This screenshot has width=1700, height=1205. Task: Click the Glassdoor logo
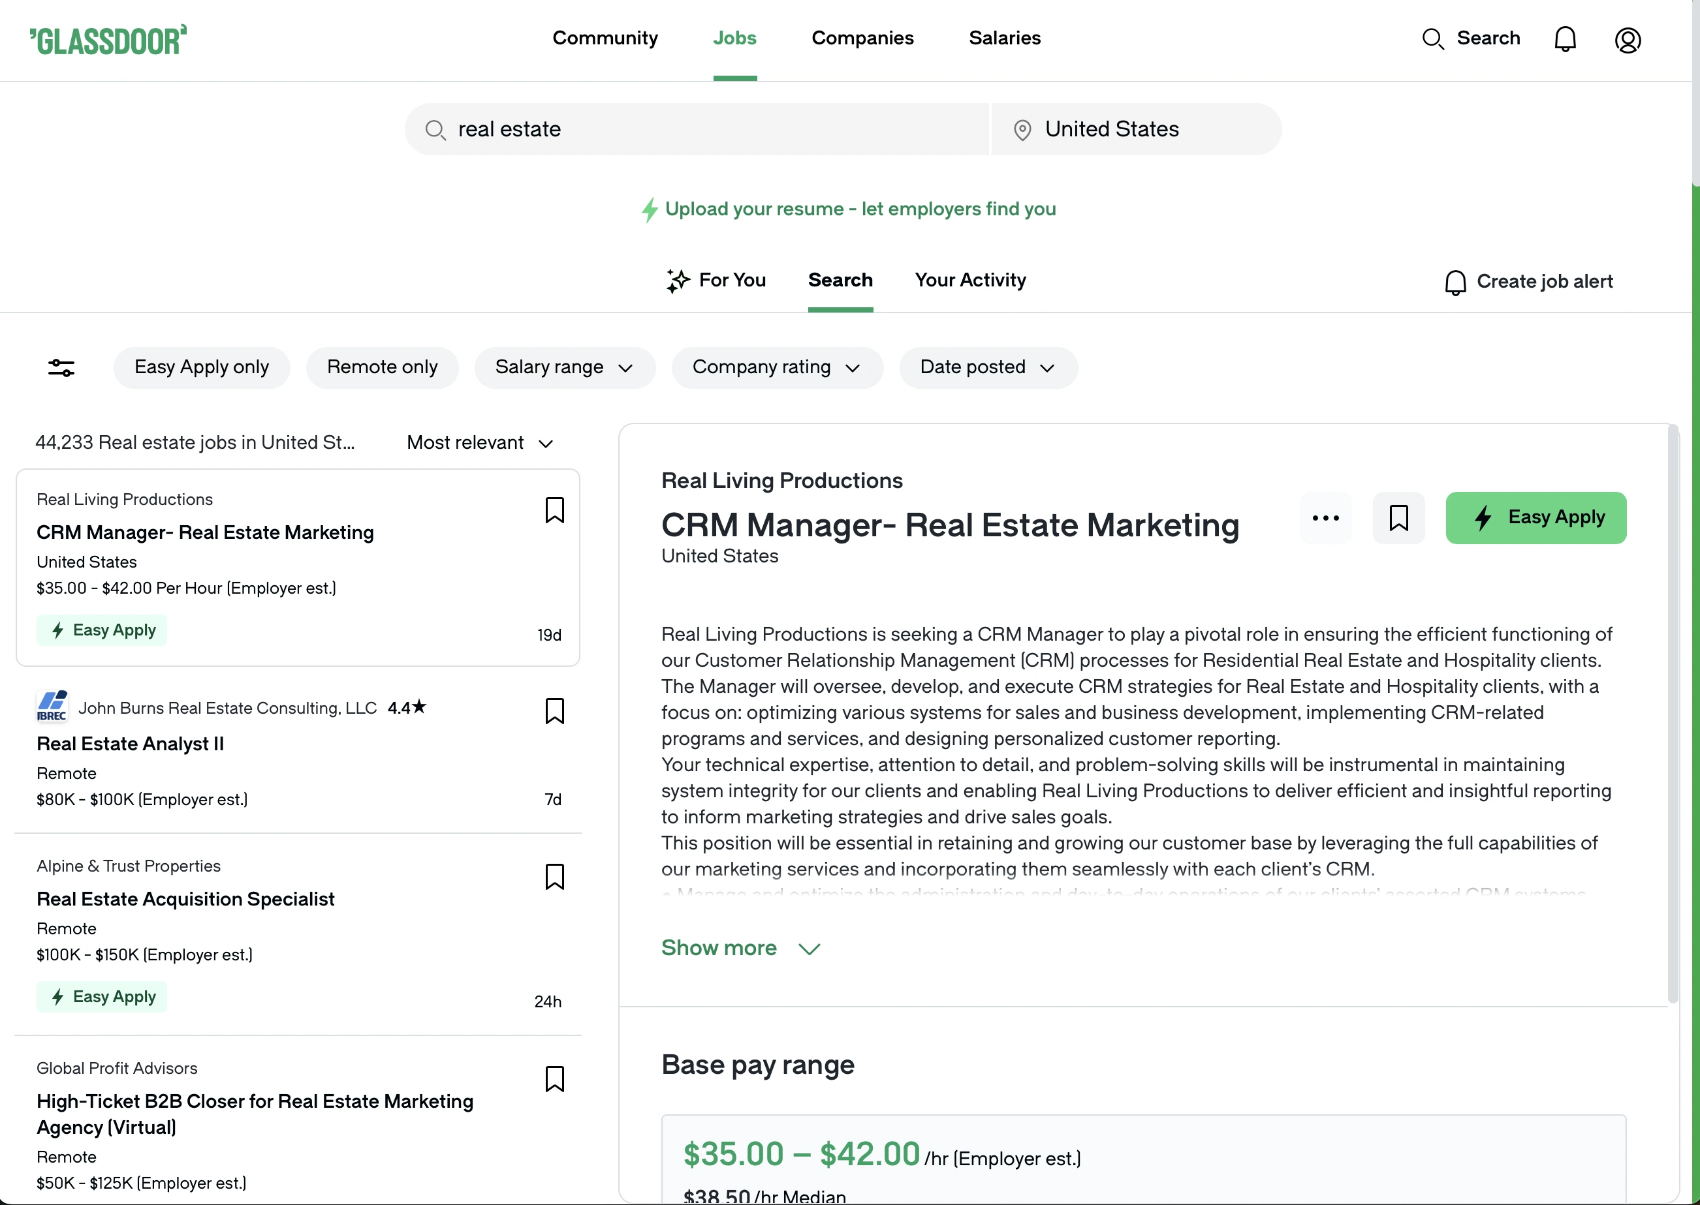click(x=108, y=40)
